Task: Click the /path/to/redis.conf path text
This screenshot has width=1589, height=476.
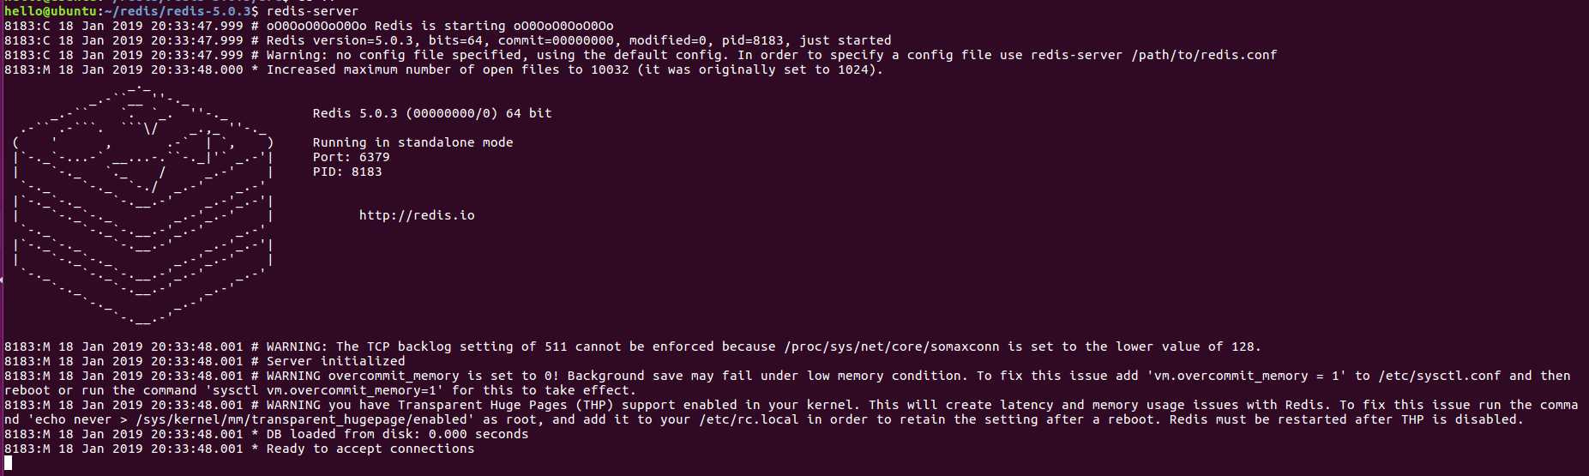Action: tap(1204, 55)
